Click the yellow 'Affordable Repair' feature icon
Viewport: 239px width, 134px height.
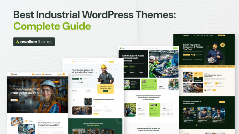(216, 83)
